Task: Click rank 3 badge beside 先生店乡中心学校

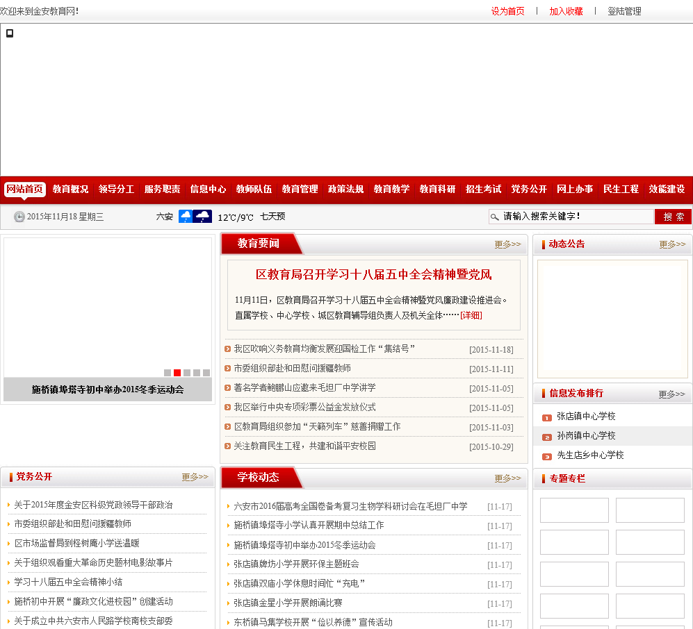Action: pos(547,456)
